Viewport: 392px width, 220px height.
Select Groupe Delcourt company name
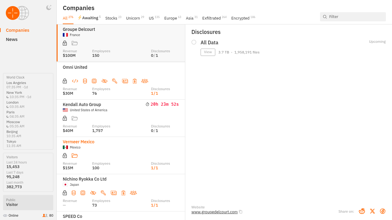tap(79, 29)
